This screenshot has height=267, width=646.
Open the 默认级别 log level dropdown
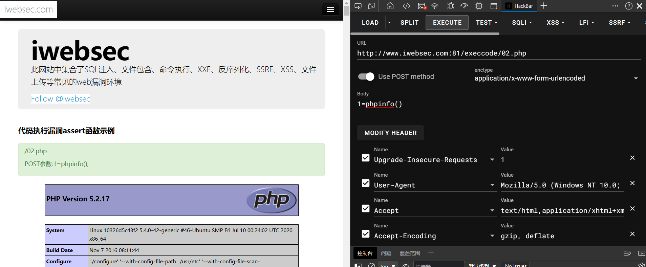pos(482,265)
